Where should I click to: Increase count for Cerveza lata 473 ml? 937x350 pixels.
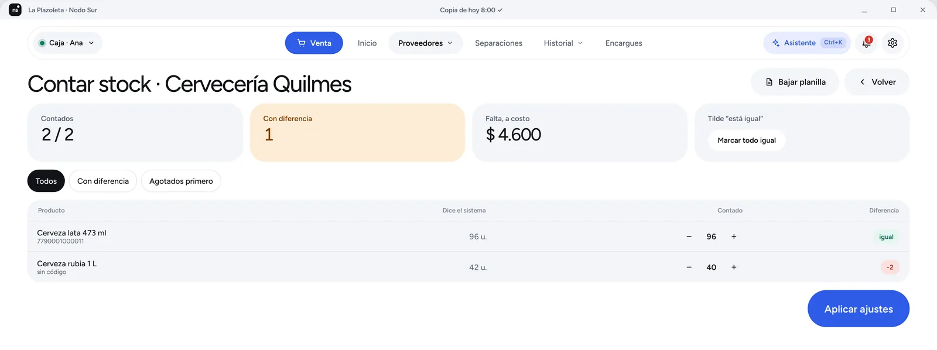[x=734, y=236]
